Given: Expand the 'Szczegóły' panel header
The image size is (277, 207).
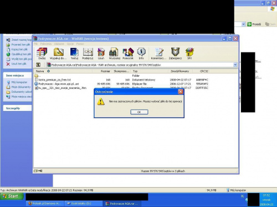Looking at the screenshot, I should point(17,108).
